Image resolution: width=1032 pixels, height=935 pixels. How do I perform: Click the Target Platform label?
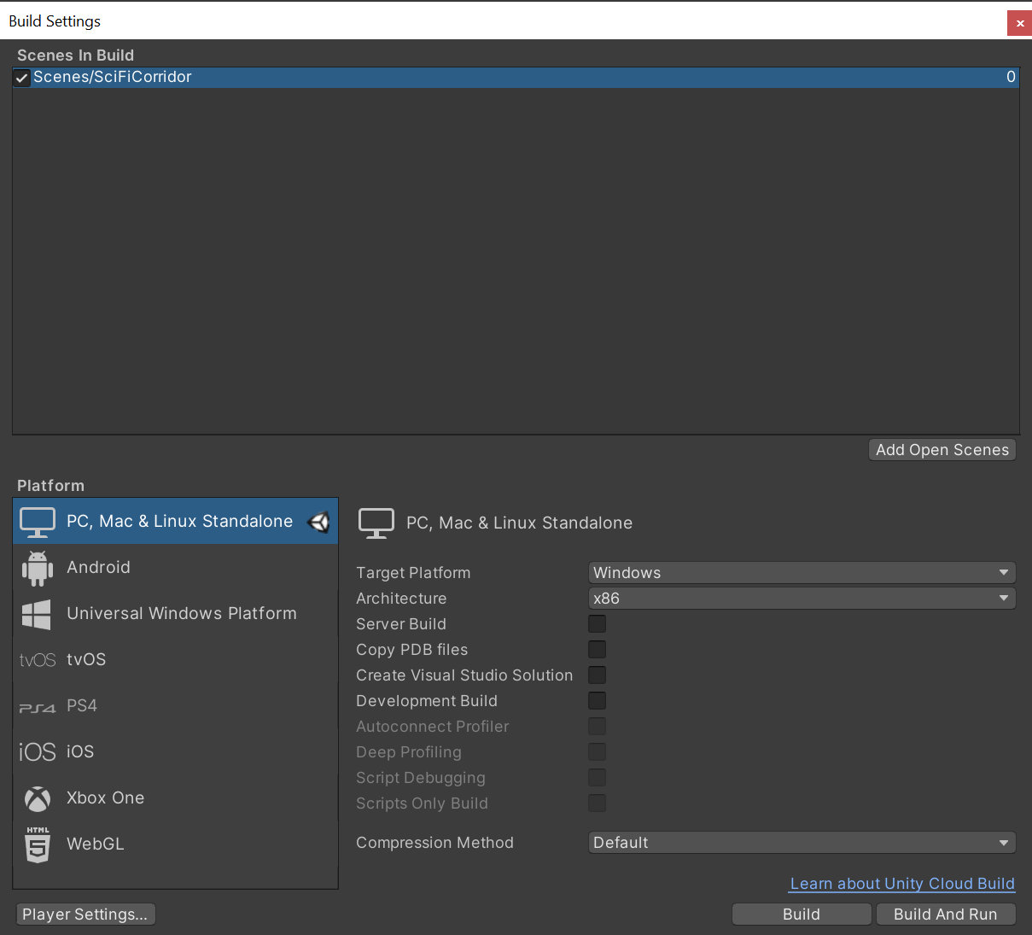coord(413,573)
